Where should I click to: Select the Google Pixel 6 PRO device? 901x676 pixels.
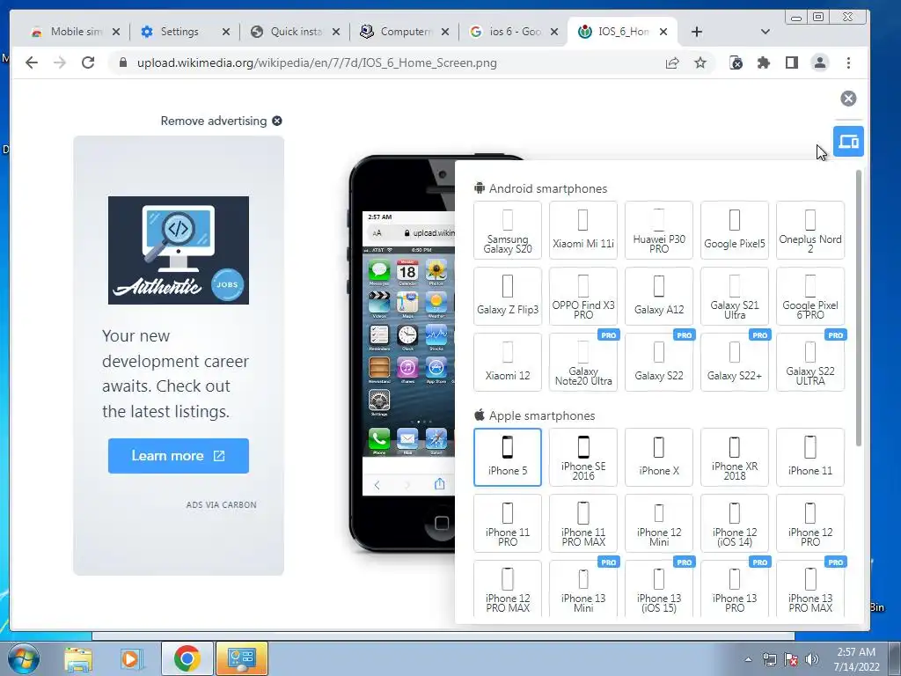(810, 297)
